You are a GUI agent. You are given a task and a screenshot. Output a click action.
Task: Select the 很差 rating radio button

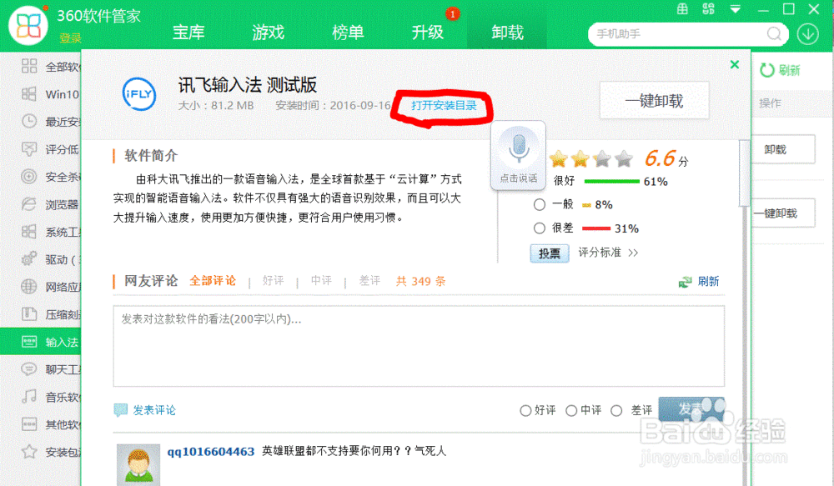(540, 228)
